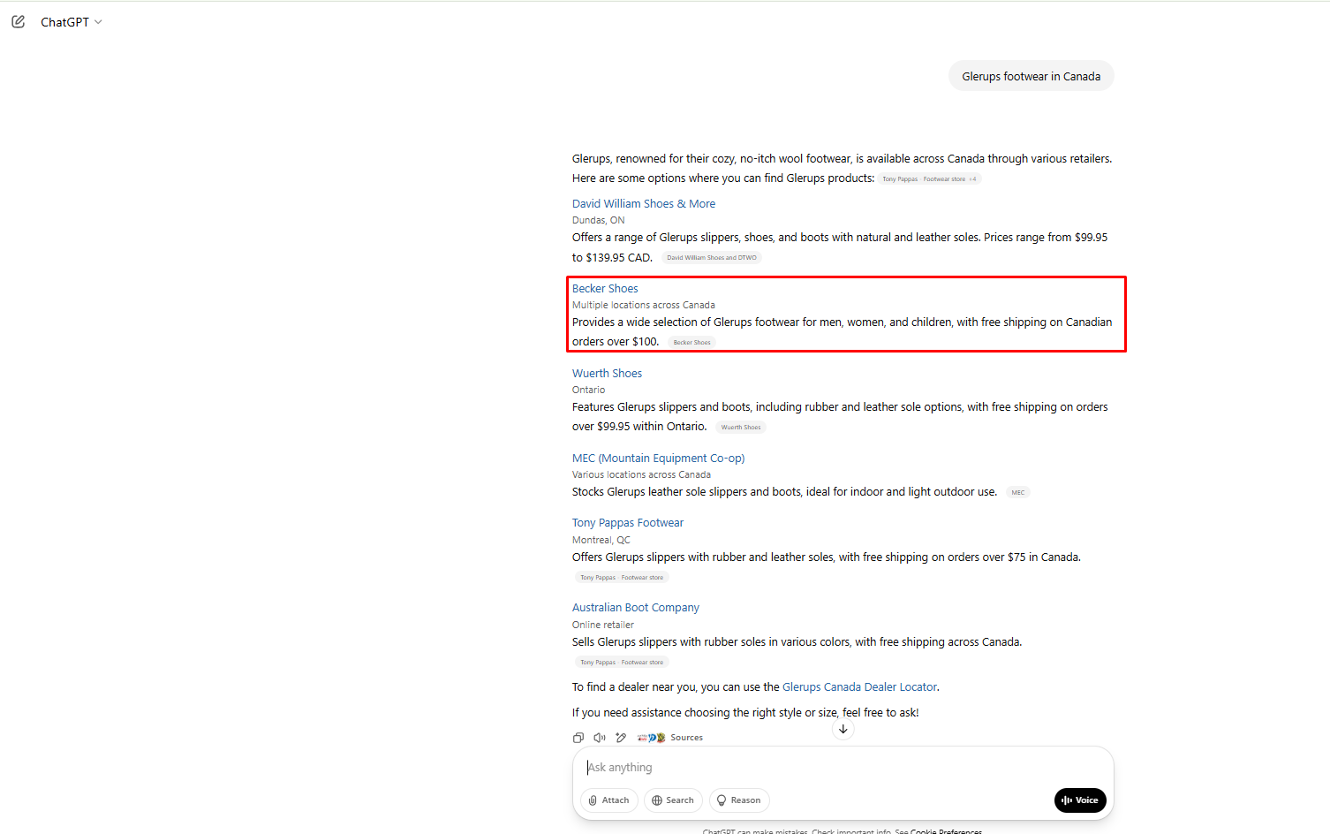The width and height of the screenshot is (1330, 834).
Task: Open the Cookie Preferences link
Action: tap(946, 830)
